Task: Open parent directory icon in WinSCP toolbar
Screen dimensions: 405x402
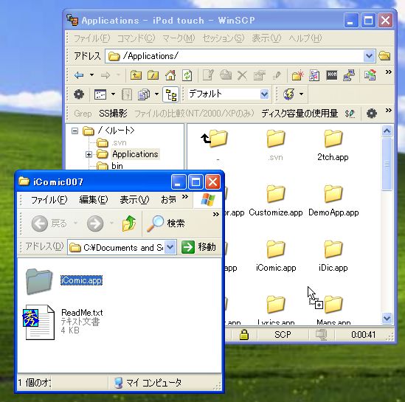Action: 136,75
